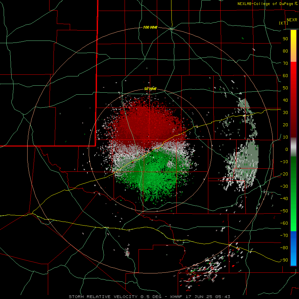Click the 0 value on velocity scale

(287, 149)
